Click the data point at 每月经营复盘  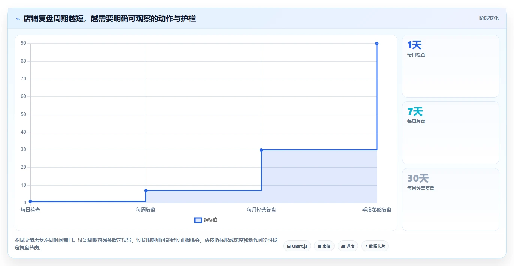click(x=261, y=150)
